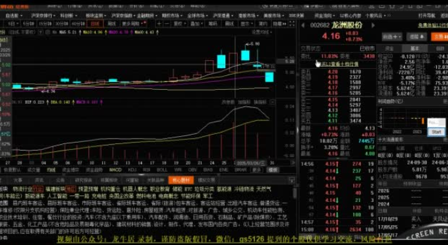Go to next stock with right arrow
Screen dimensions: 448x245
click(373, 25)
